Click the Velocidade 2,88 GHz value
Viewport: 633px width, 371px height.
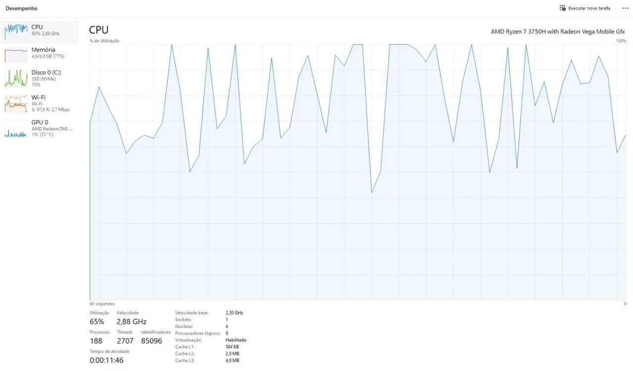click(132, 322)
